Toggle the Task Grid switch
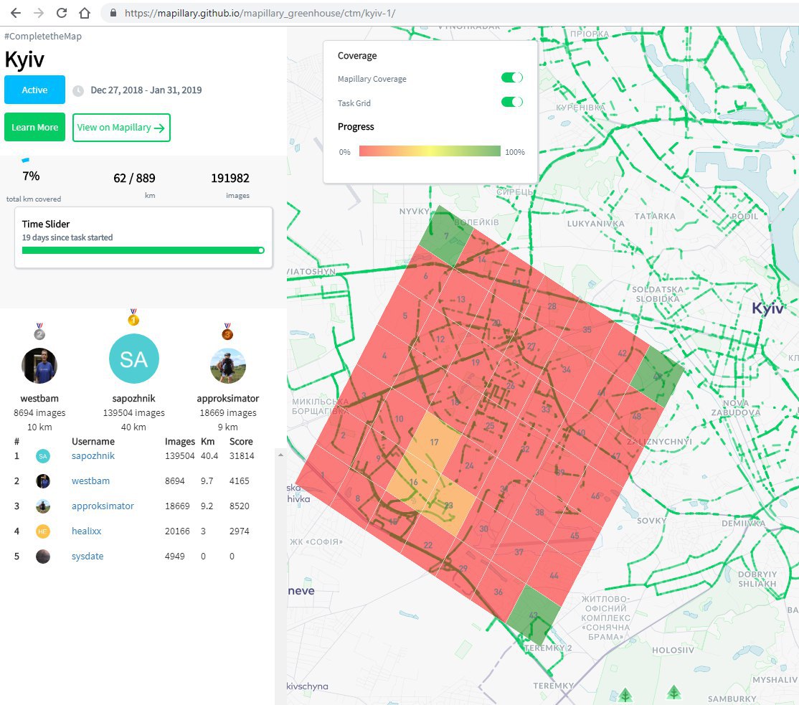The image size is (799, 705). point(511,102)
